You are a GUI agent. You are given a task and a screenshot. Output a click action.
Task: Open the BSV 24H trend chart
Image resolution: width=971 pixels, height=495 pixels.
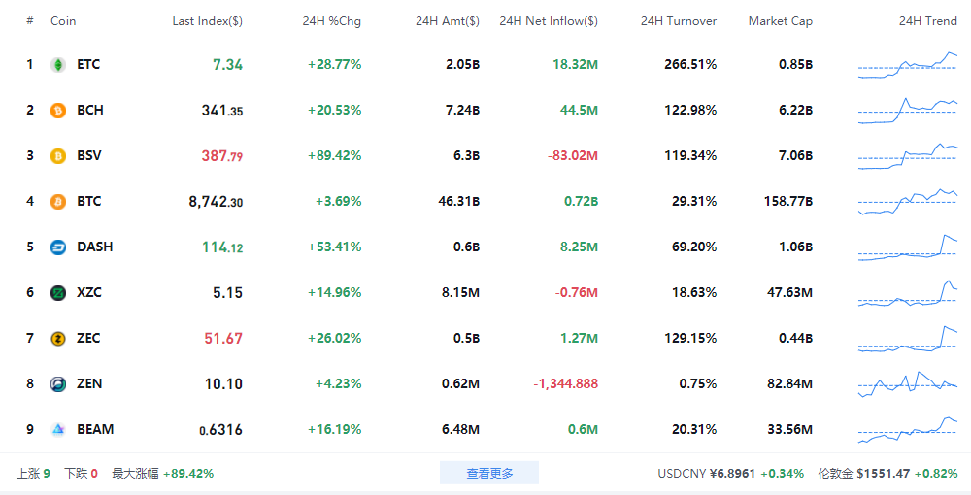(907, 156)
